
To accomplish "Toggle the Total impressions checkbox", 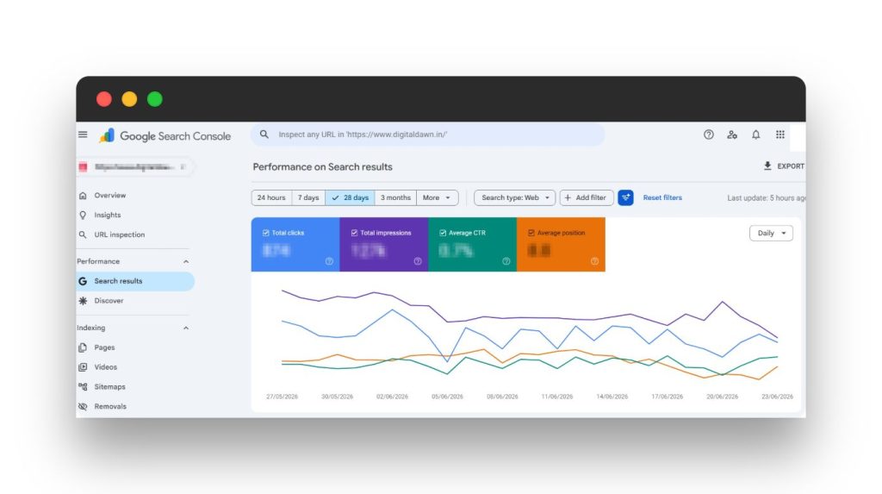I will click(354, 233).
